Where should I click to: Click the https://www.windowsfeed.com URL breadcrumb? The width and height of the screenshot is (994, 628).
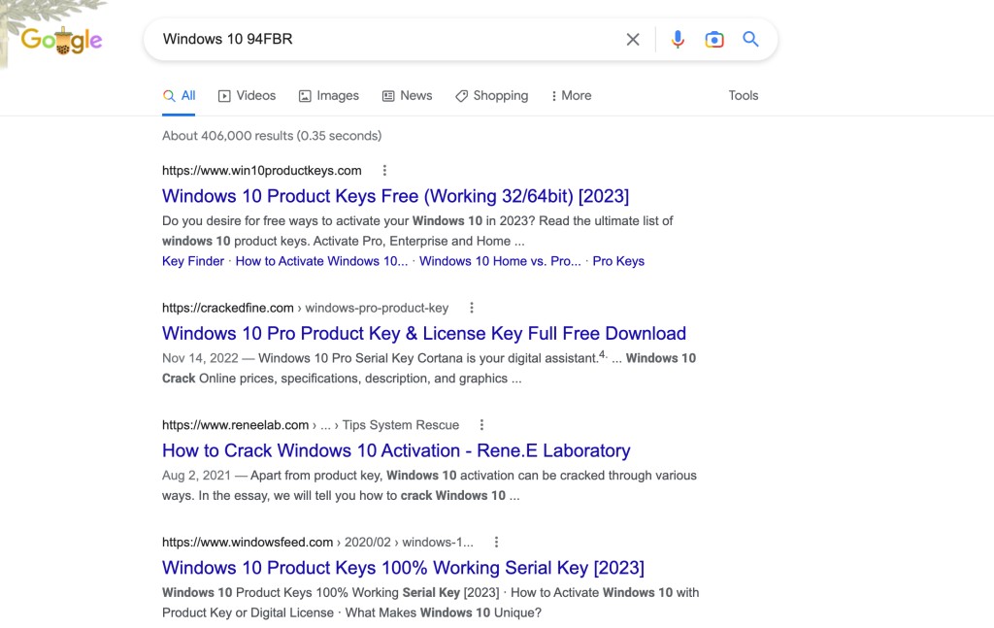point(317,543)
